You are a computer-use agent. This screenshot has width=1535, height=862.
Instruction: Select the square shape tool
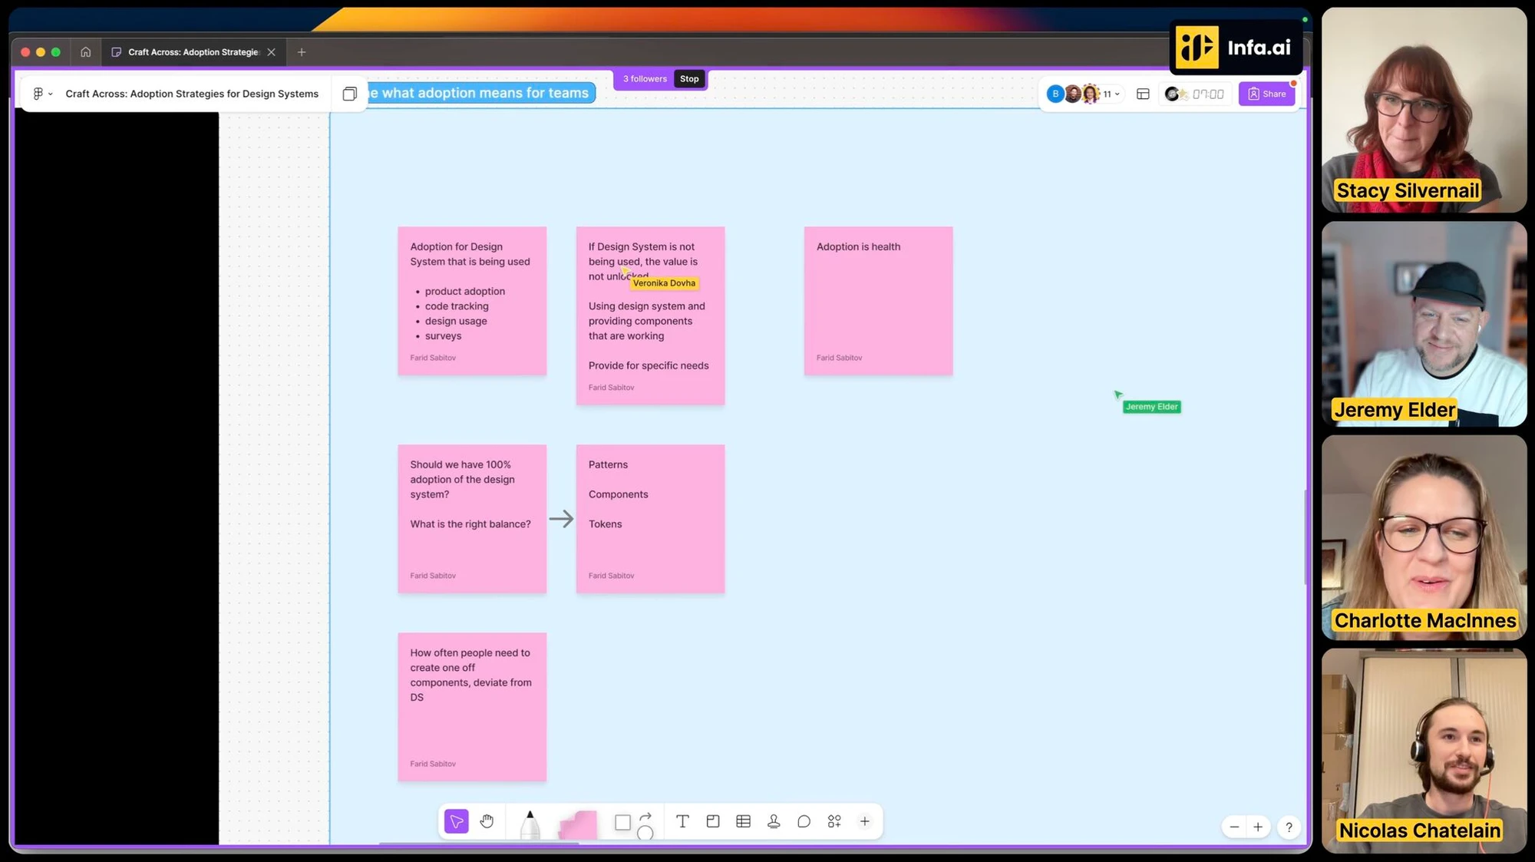coord(622,823)
